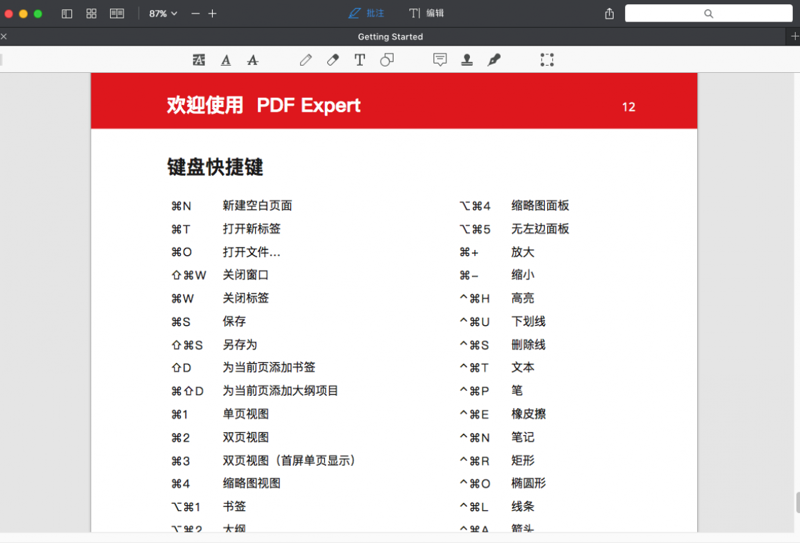Select the text box tool

[360, 60]
